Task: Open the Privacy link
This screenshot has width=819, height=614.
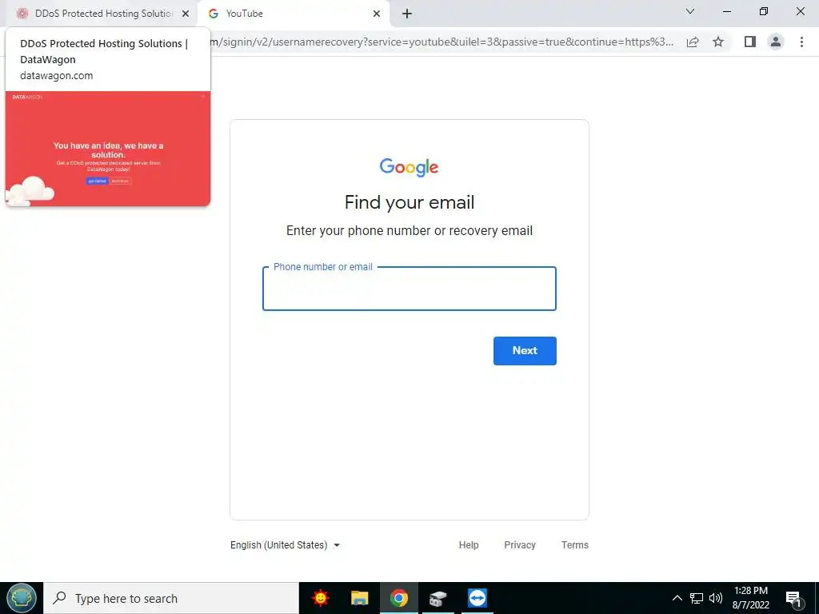Action: pyautogui.click(x=520, y=545)
